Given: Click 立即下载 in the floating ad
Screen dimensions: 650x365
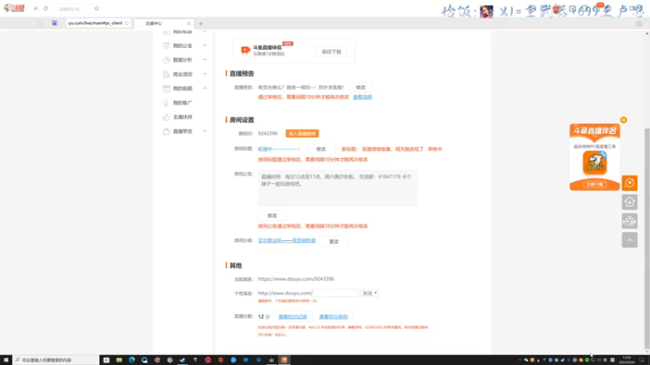Looking at the screenshot, I should pos(595,185).
